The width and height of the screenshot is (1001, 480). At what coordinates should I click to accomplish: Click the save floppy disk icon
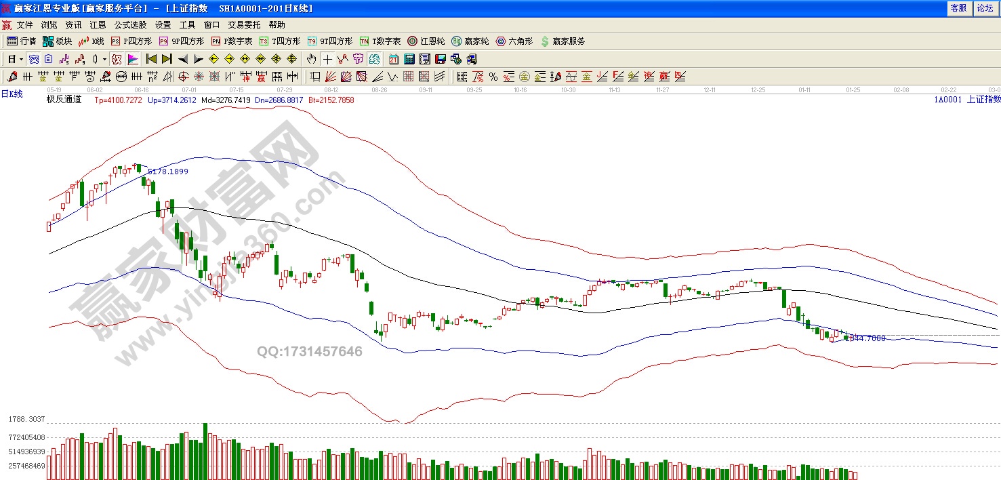pos(440,59)
